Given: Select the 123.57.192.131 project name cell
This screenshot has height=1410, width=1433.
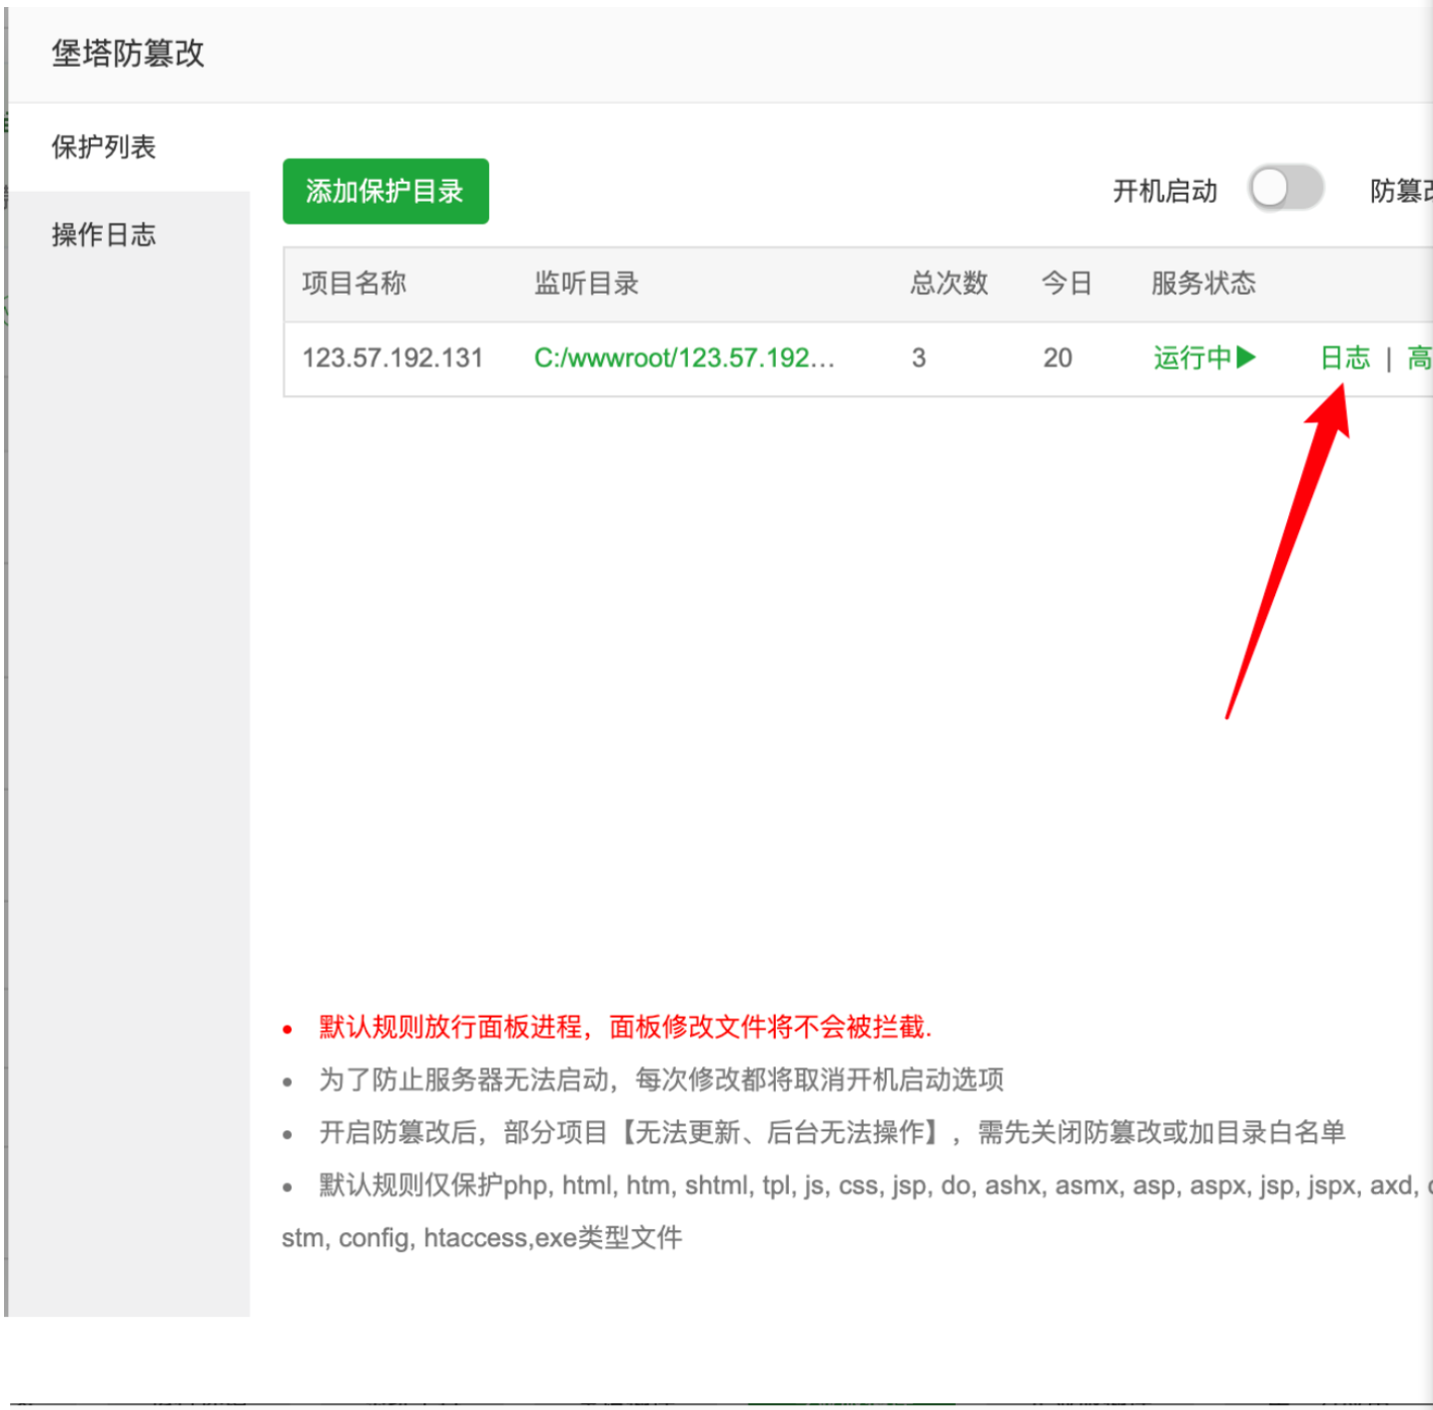Looking at the screenshot, I should [392, 357].
